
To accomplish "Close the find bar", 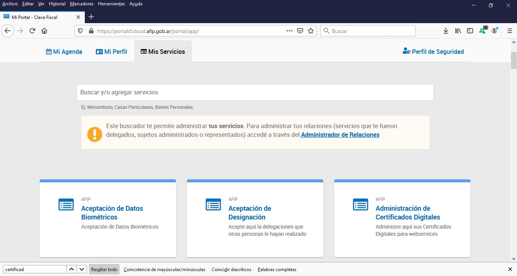I will [x=510, y=269].
